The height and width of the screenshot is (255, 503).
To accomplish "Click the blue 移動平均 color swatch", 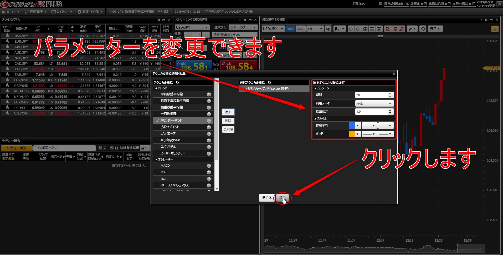I will coord(352,126).
